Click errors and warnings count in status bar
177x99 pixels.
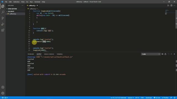pyautogui.click(x=5, y=98)
